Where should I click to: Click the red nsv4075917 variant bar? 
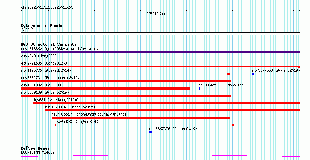141,118
